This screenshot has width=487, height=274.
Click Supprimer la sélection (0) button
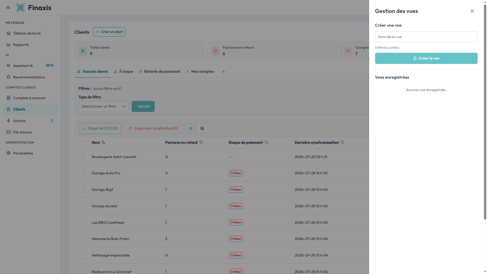153,129
